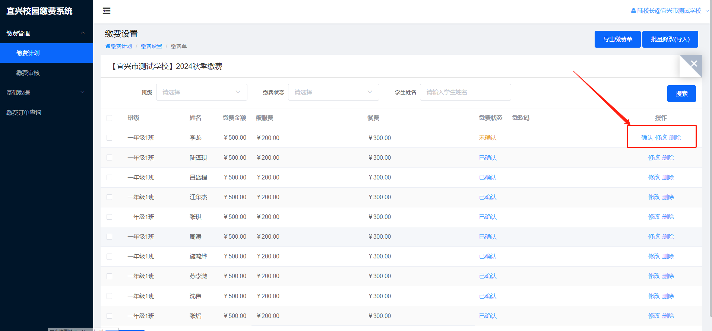Toggle the sidebar collapse hamburger icon
Screen dimensions: 712x331
107,11
